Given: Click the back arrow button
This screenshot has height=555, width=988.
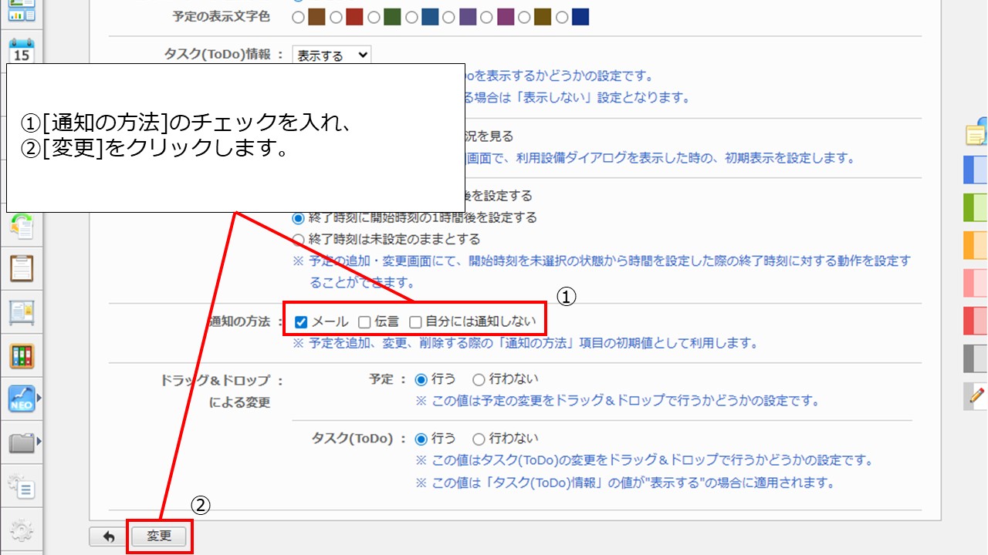Looking at the screenshot, I should point(109,536).
